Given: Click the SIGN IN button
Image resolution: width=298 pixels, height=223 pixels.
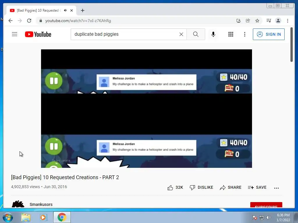Looking at the screenshot, I should (x=269, y=34).
